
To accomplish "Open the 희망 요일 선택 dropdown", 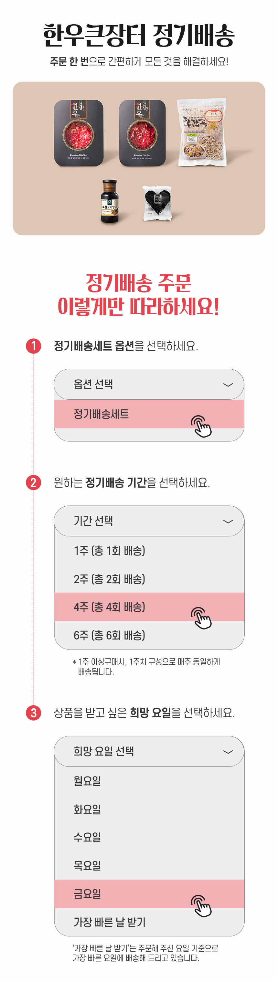I will (149, 751).
